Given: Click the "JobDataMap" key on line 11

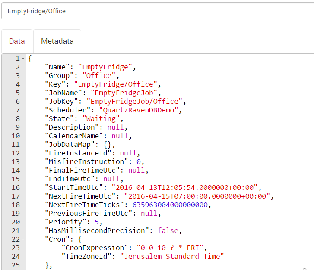Looking at the screenshot, I should 70,145.
